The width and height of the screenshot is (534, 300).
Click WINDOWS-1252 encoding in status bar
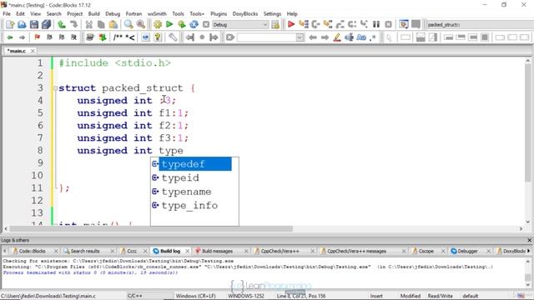246,296
